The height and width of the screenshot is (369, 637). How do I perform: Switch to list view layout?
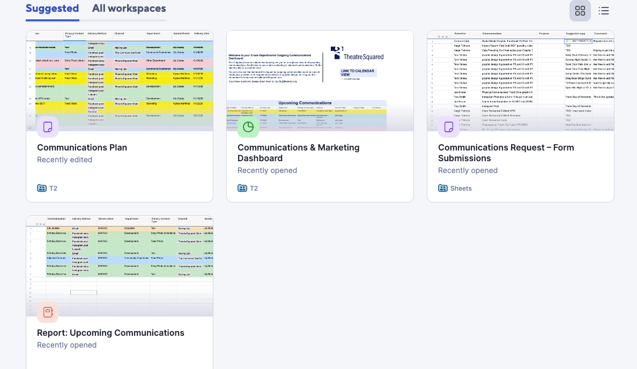(604, 11)
